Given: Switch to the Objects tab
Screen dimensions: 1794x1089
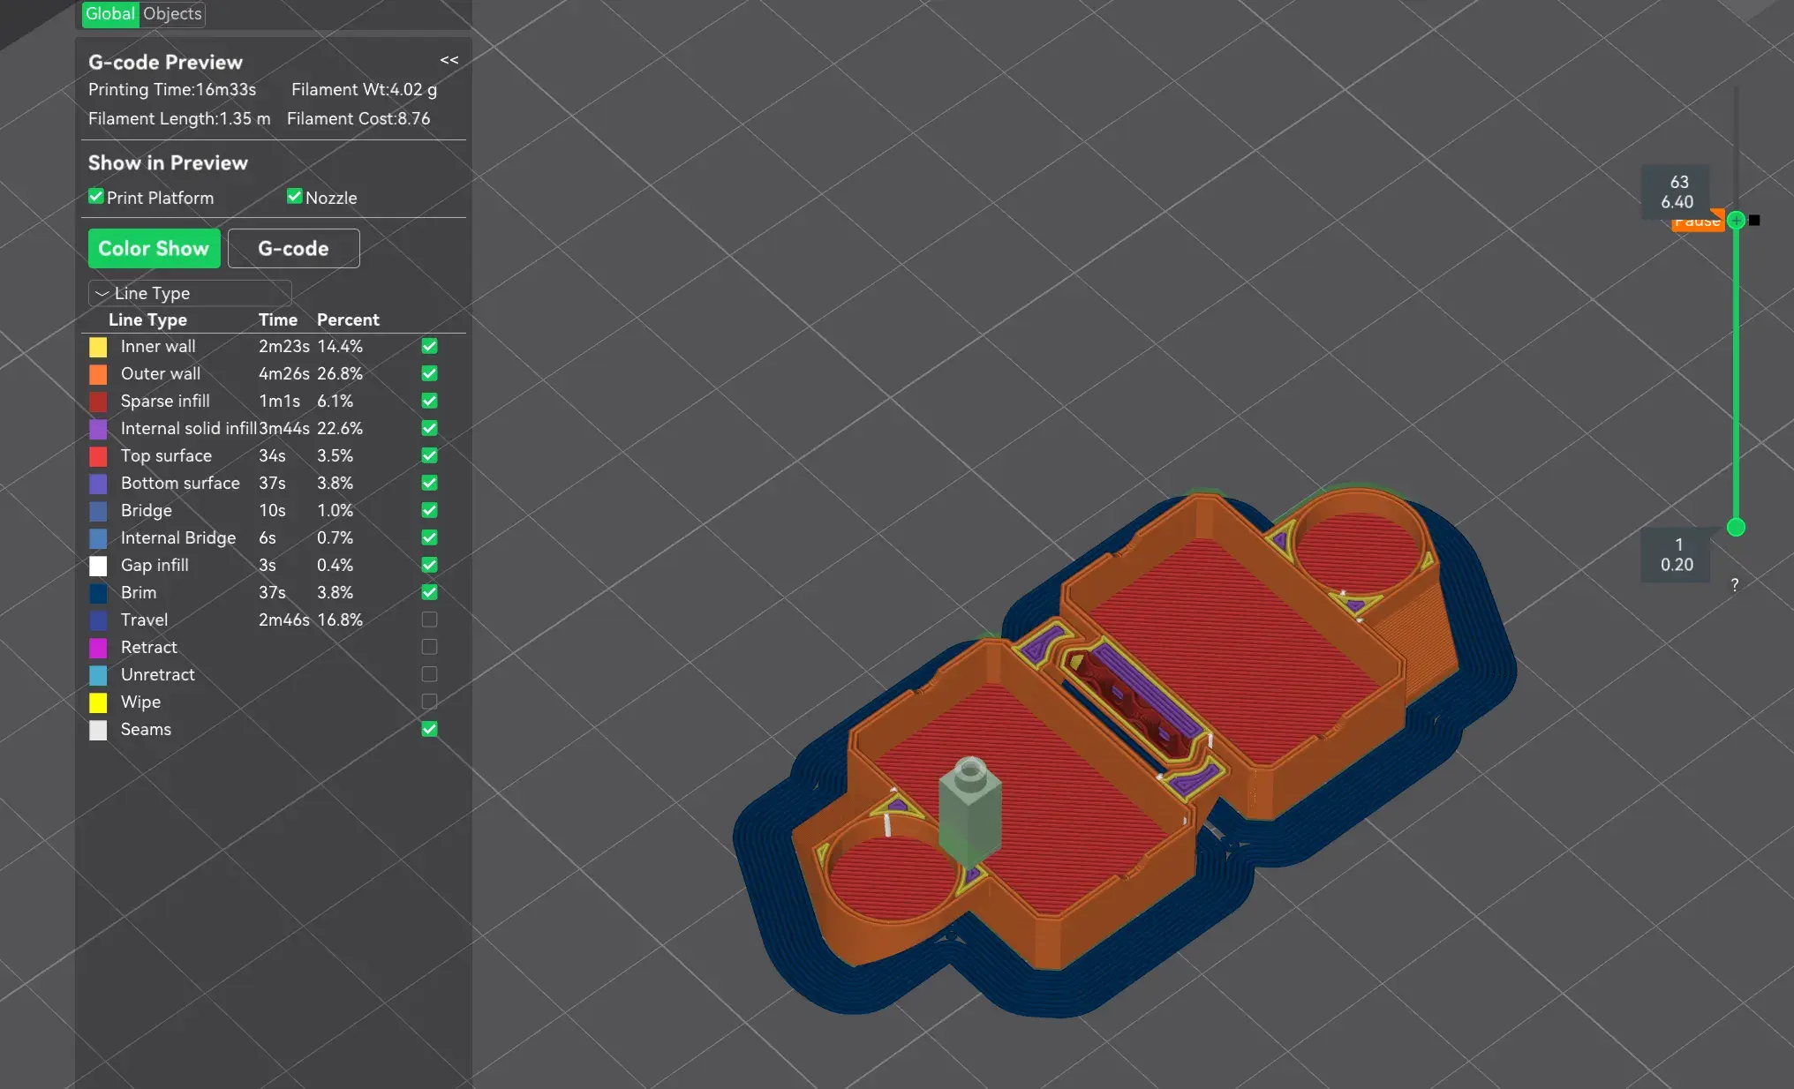Looking at the screenshot, I should click(x=172, y=14).
